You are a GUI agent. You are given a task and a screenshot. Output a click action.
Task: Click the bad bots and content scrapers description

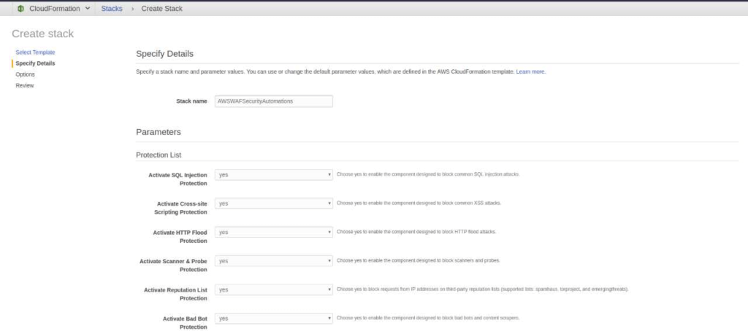[x=428, y=318]
